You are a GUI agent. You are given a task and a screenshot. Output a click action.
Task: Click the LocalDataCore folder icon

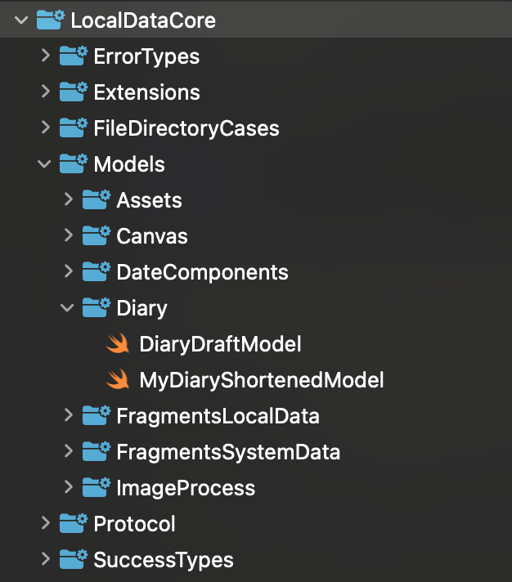point(51,20)
